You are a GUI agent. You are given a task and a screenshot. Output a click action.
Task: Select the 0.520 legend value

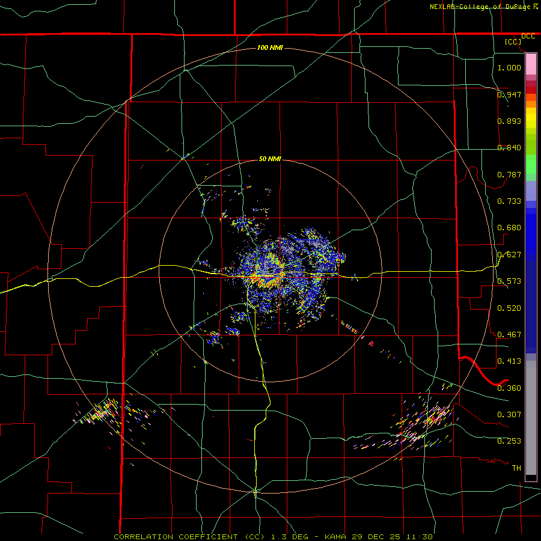(x=509, y=308)
